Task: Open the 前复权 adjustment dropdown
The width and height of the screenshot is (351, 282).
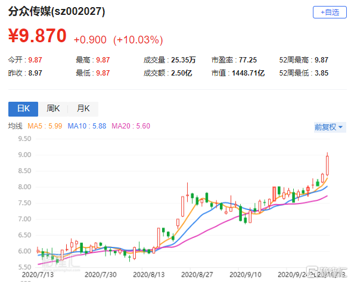Action: (x=330, y=127)
